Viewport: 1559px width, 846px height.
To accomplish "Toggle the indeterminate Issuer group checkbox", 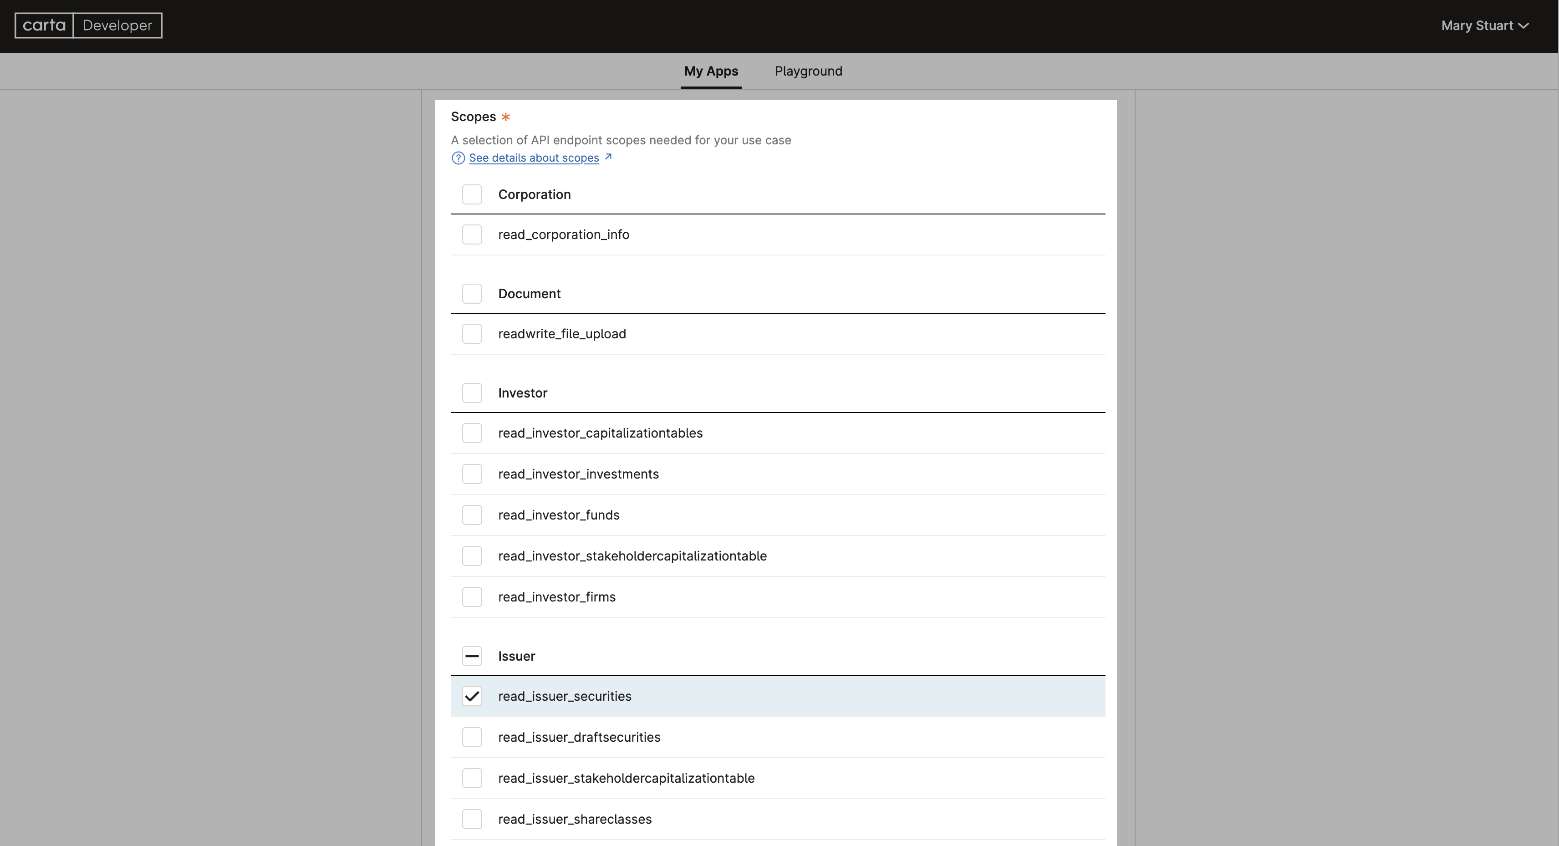I will (x=471, y=656).
